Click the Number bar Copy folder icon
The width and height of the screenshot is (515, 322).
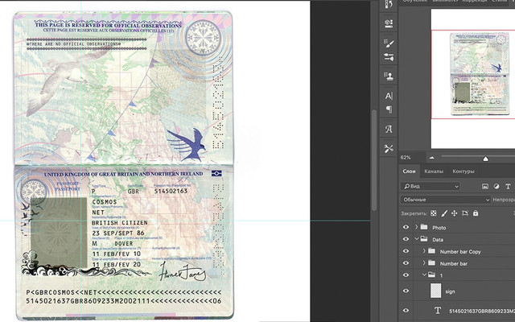pos(431,251)
